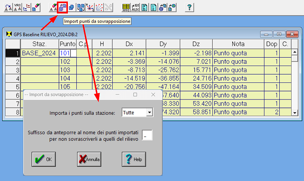Click the yellow MVC table icon
The height and width of the screenshot is (181, 304).
pos(126,7)
